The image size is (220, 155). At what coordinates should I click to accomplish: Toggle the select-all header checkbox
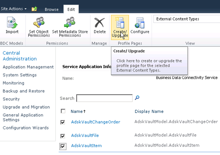pyautogui.click(x=63, y=111)
